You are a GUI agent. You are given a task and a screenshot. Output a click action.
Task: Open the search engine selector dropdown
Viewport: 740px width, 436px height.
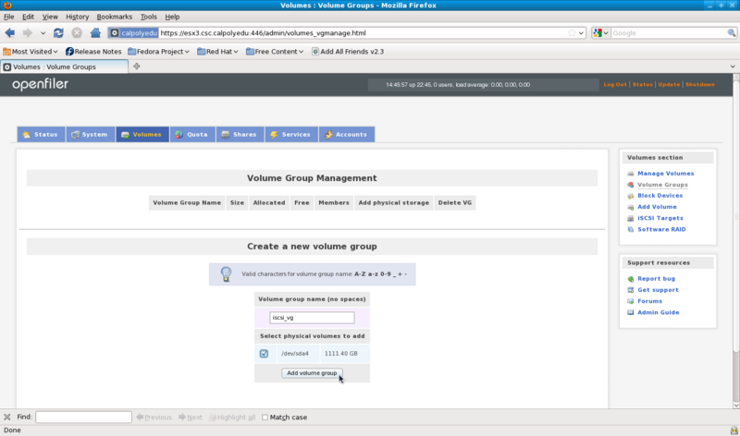pyautogui.click(x=600, y=33)
